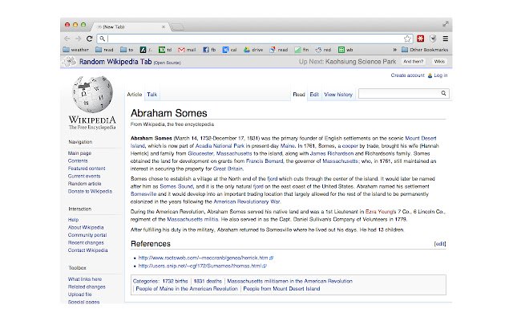Image resolution: width=513 pixels, height=321 pixels.
Task: Open the td bookmark
Action: coord(165,50)
